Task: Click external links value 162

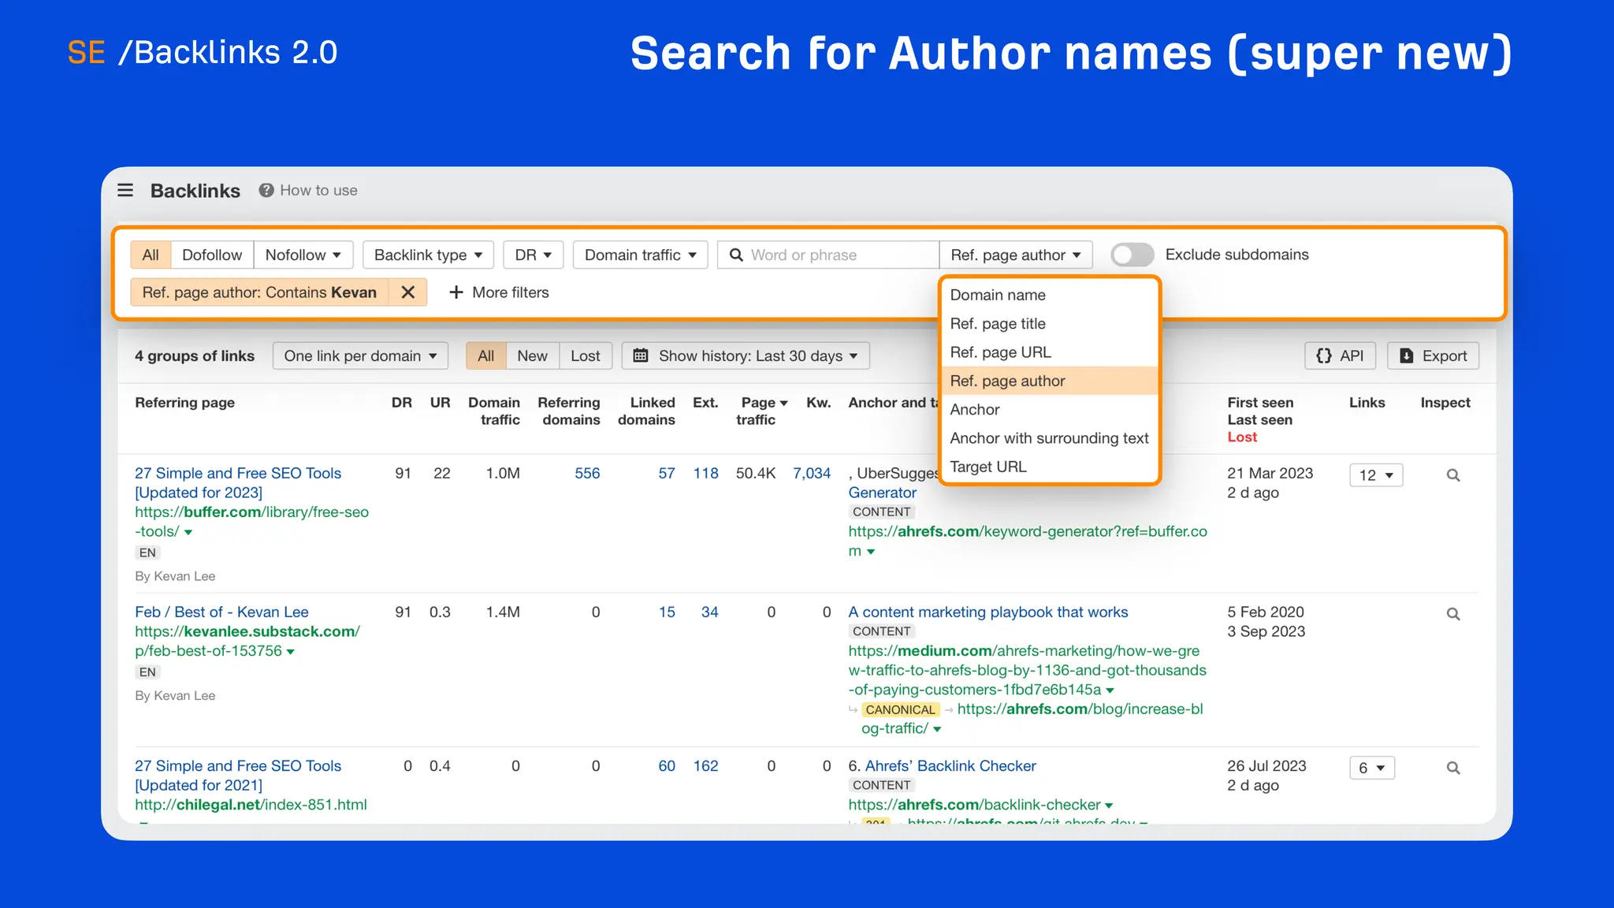Action: pos(706,765)
